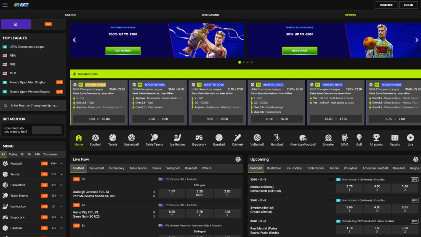Select the 24h time filter
The height and width of the screenshot is (237, 421).
[x=37, y=154]
